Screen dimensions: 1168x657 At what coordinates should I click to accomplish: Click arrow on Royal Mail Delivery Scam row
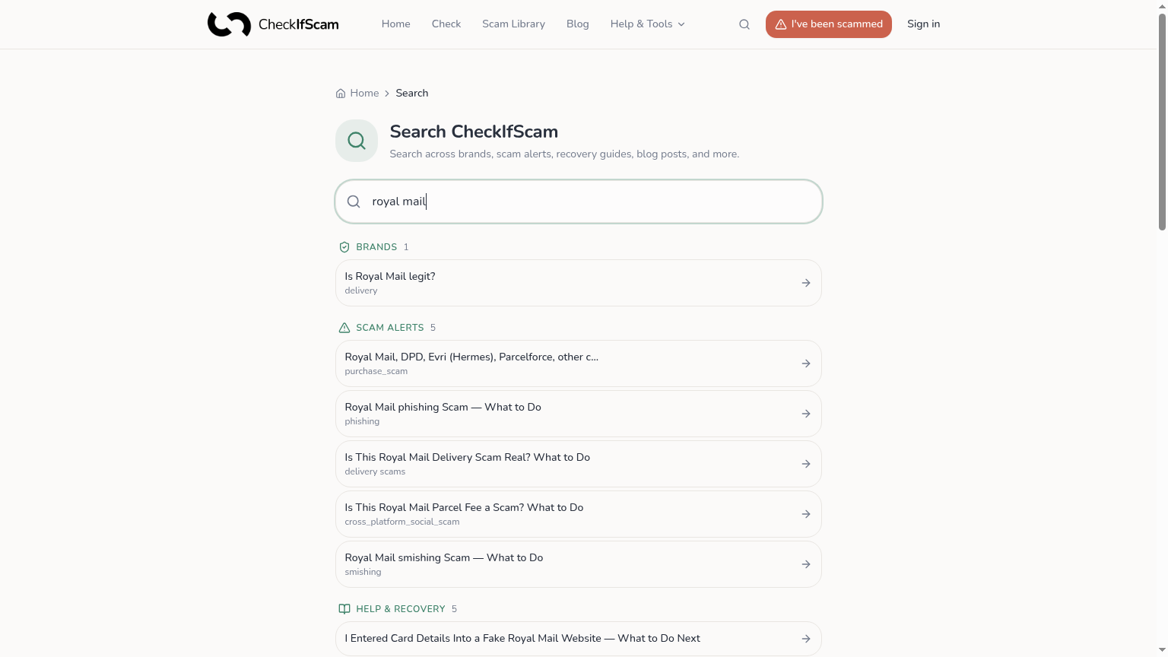(806, 464)
